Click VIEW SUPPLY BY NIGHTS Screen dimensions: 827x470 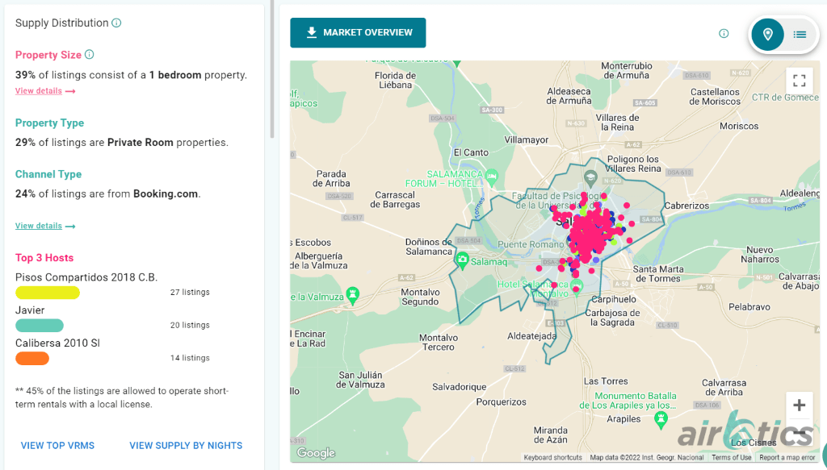pos(186,445)
